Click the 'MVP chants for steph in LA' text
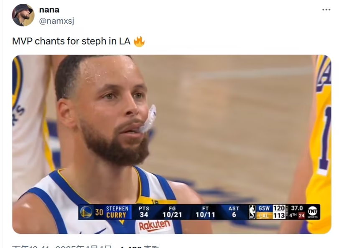Viewport: 339px width, 248px height. pos(71,42)
